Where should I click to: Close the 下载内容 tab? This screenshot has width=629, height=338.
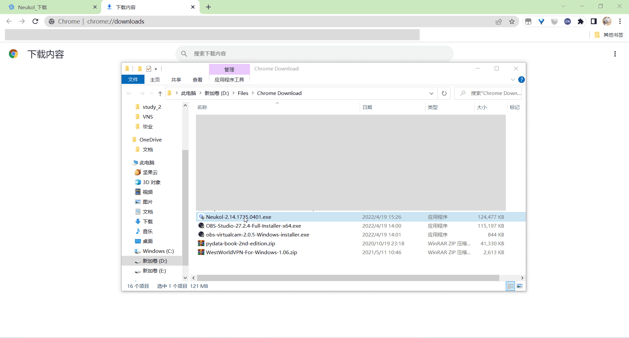pos(193,7)
